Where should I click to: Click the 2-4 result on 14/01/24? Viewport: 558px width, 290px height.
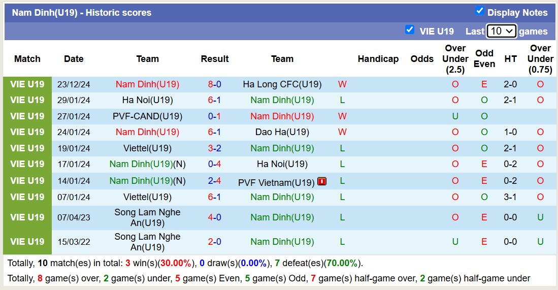(214, 181)
